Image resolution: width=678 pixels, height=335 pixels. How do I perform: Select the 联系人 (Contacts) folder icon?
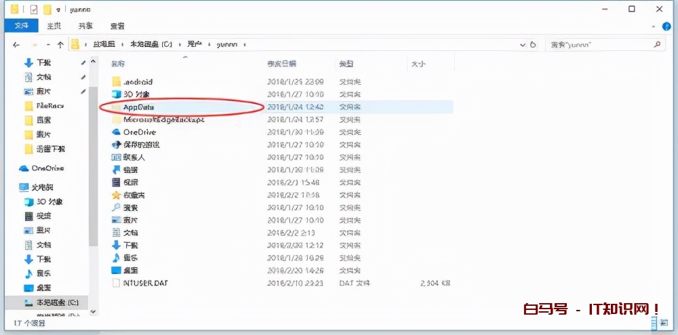tap(116, 157)
